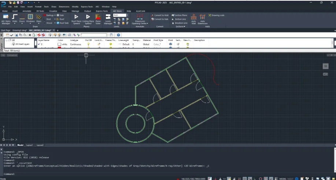Click the Layer Name column header
336x180 pixels.
coord(44,40)
